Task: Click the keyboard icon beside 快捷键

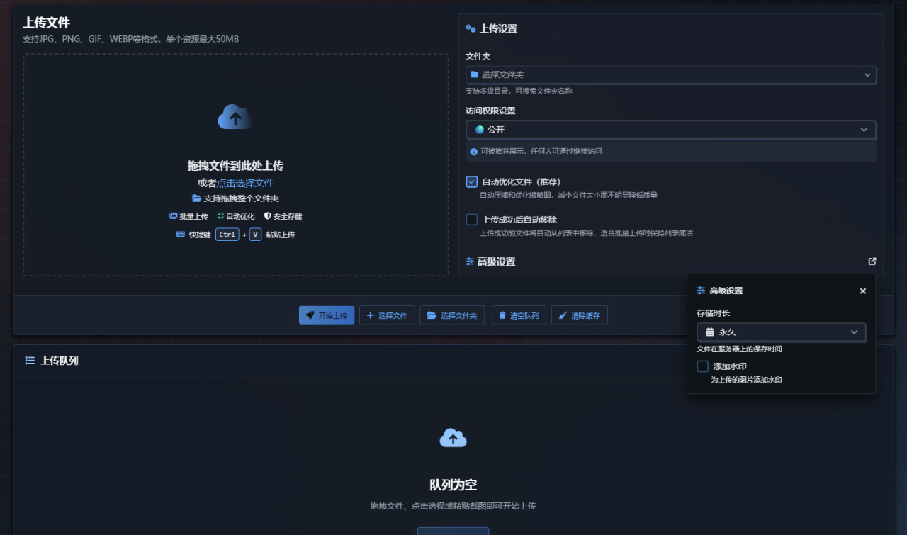Action: 181,235
